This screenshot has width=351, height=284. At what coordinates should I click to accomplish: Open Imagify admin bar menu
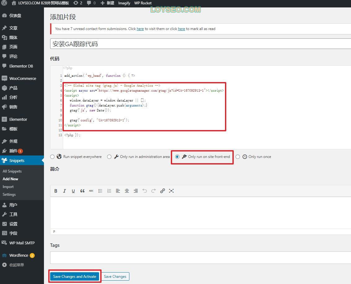pyautogui.click(x=124, y=3)
